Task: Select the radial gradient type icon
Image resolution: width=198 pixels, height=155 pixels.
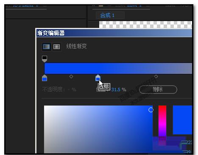Action: pos(56,46)
